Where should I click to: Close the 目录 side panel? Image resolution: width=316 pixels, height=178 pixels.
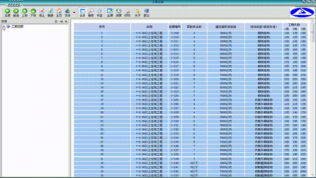(66, 21)
